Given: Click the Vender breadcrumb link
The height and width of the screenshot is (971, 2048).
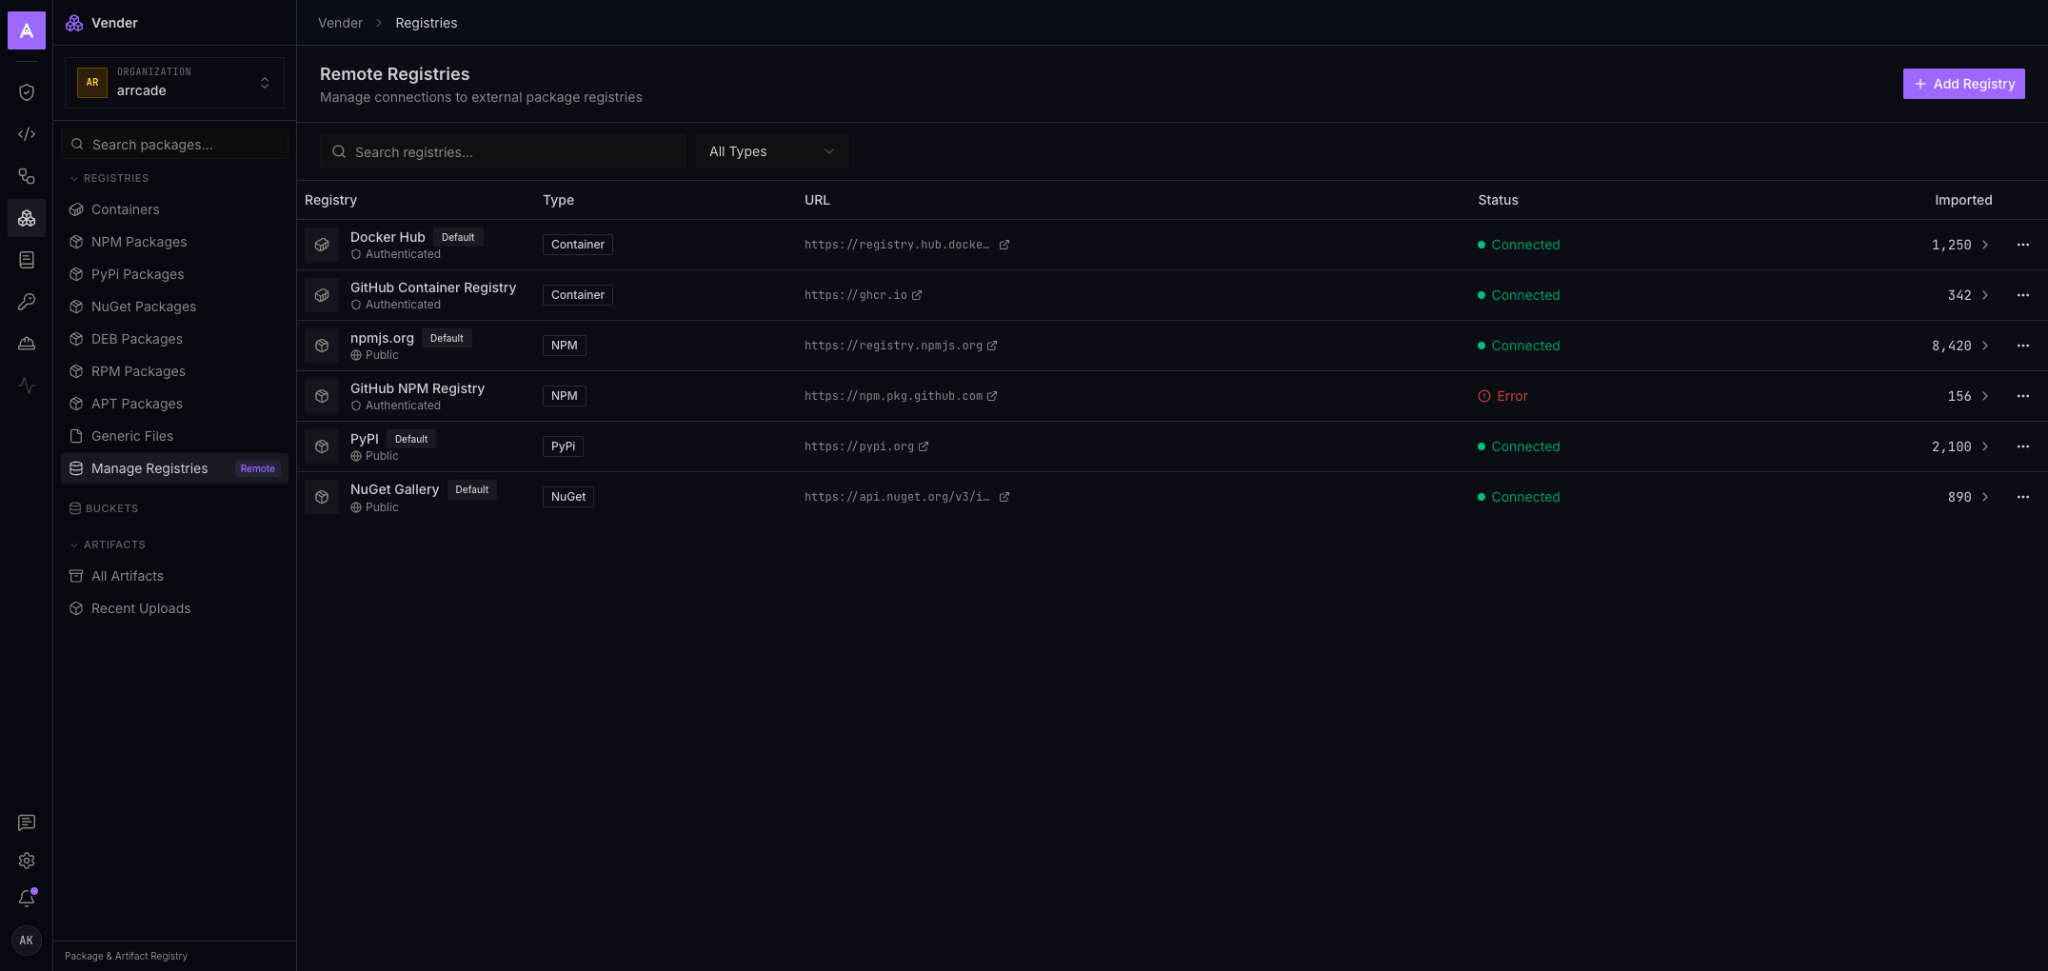Looking at the screenshot, I should coord(340,23).
